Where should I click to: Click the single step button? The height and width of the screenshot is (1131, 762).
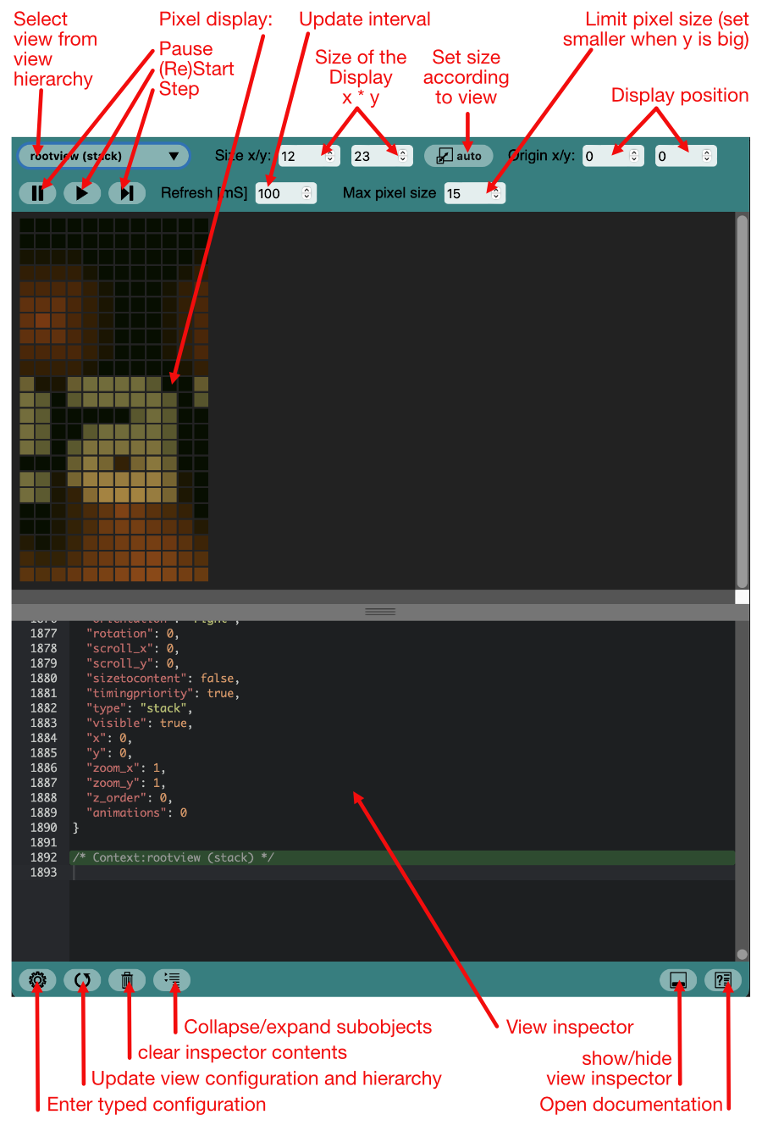tap(127, 193)
